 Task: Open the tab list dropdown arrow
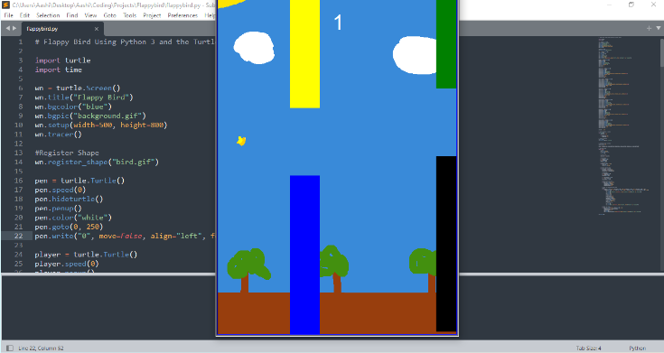tap(658, 28)
